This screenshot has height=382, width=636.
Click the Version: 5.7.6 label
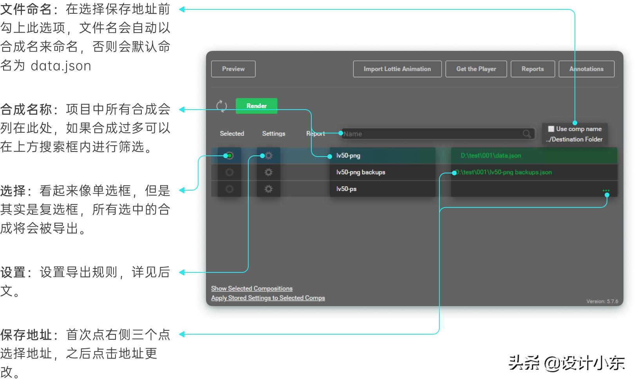pyautogui.click(x=602, y=301)
